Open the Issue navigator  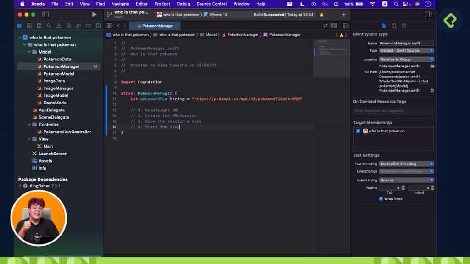pyautogui.click(x=58, y=26)
